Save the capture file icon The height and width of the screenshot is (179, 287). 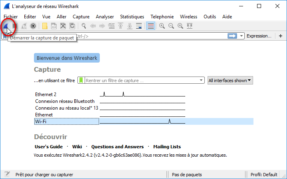tap(54, 26)
